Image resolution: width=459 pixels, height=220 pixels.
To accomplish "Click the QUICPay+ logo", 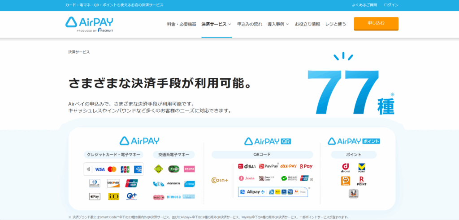I will 131,196.
